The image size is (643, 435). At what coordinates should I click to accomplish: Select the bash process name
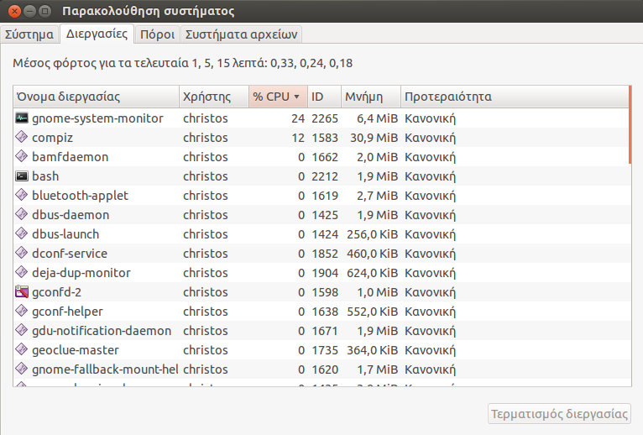(45, 176)
